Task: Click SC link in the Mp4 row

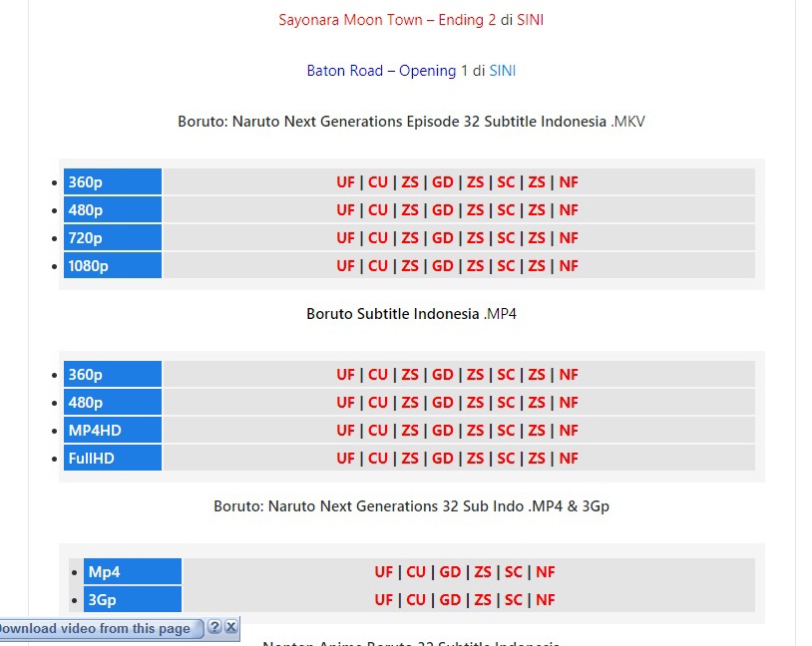Action: coord(513,572)
